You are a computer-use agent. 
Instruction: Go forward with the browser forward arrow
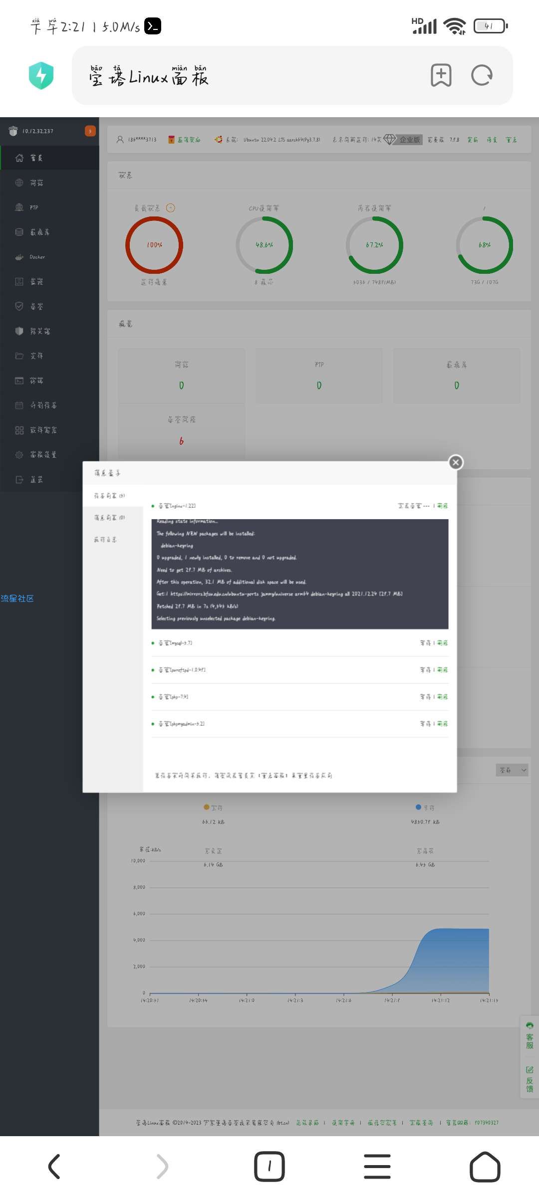(162, 1167)
